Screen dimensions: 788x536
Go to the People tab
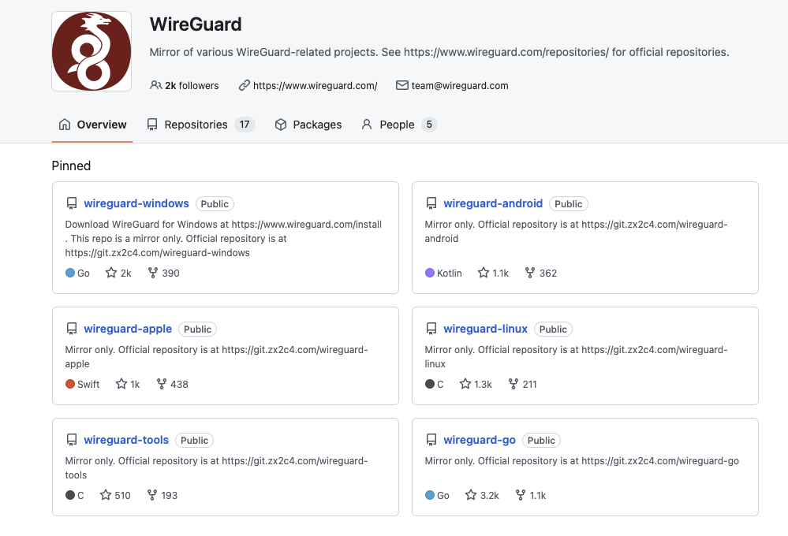399,125
